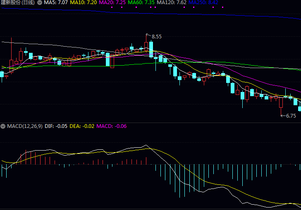This screenshot has width=301, height=210.
Task: Select the magenta MA20: 7.25 label
Action: (x=112, y=2)
